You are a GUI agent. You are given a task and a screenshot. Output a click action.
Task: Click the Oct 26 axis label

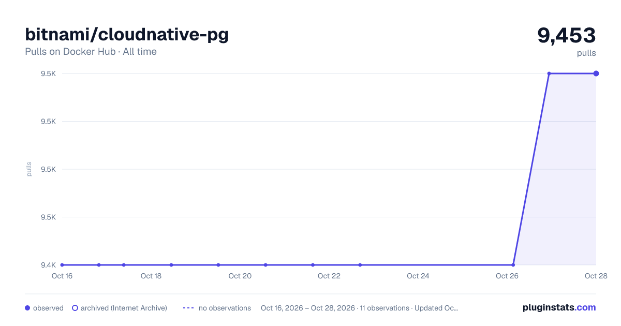coord(507,276)
